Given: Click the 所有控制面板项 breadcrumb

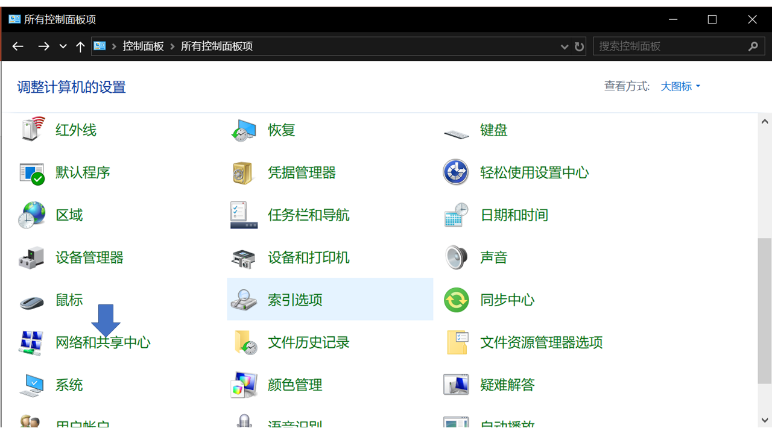Looking at the screenshot, I should (217, 46).
